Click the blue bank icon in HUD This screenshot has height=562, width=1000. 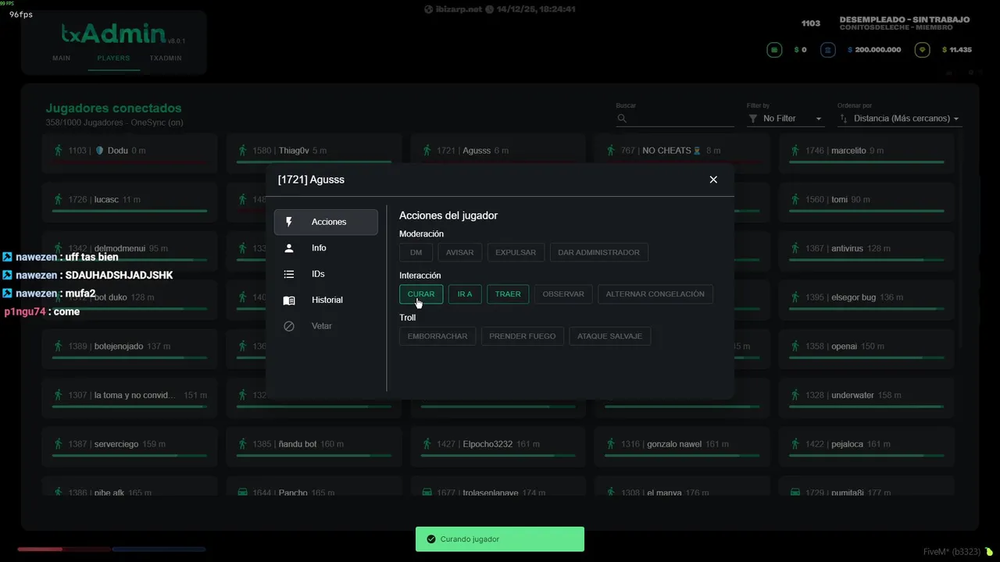(x=828, y=50)
